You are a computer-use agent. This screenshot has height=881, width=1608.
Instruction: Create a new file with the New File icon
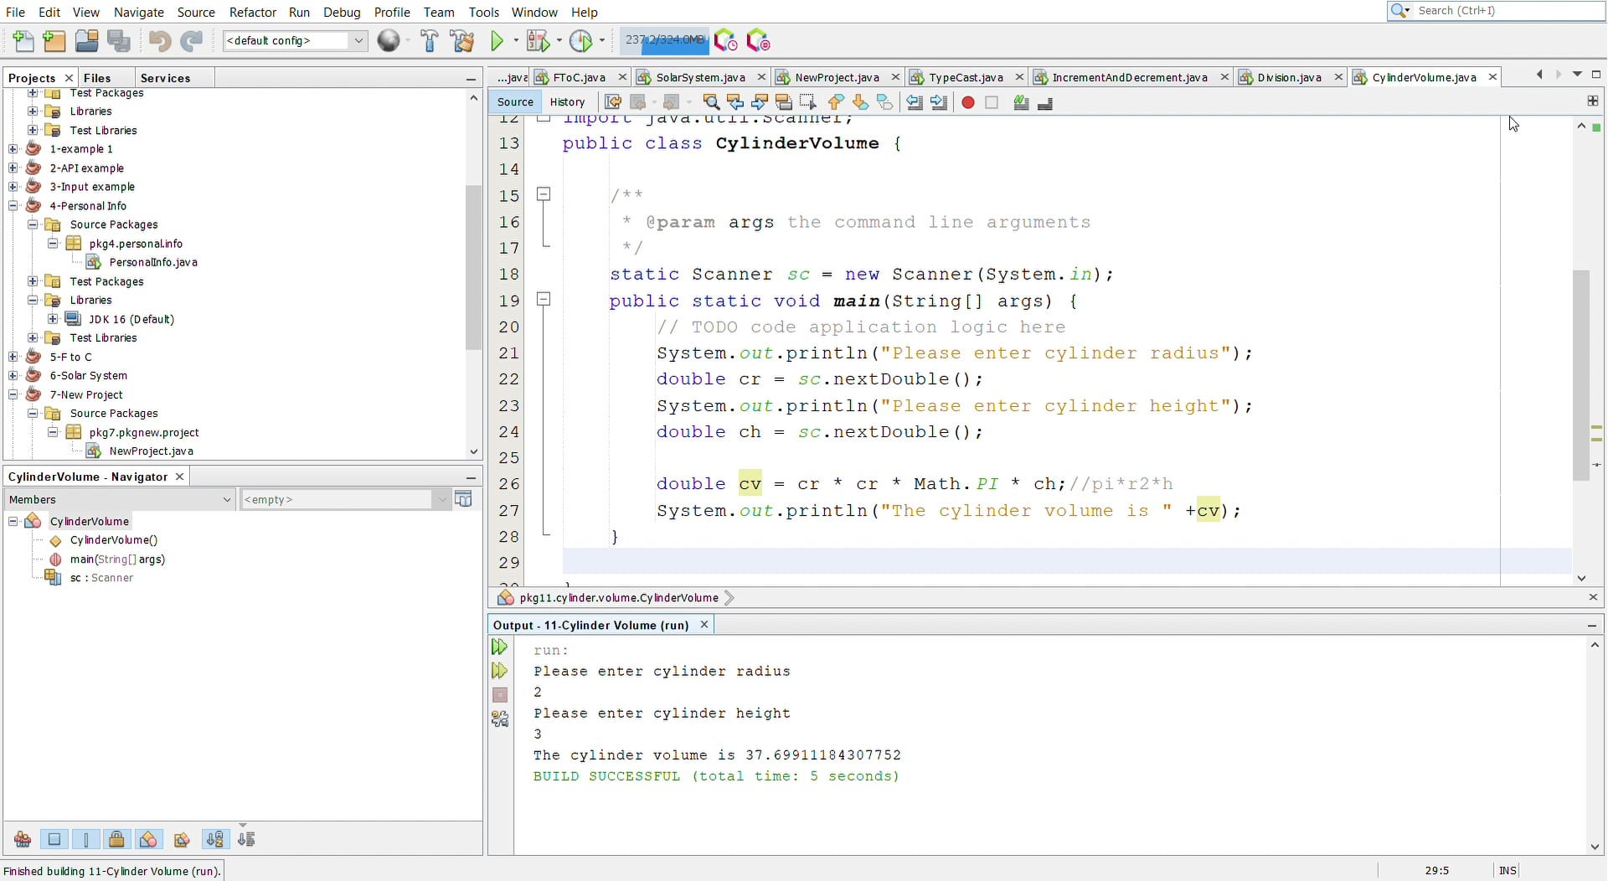pos(24,40)
